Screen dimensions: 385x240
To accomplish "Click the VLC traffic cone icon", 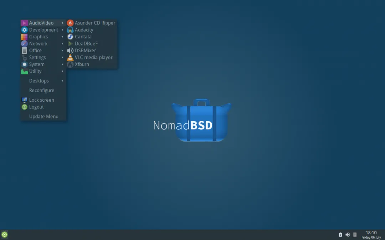I will pyautogui.click(x=70, y=58).
